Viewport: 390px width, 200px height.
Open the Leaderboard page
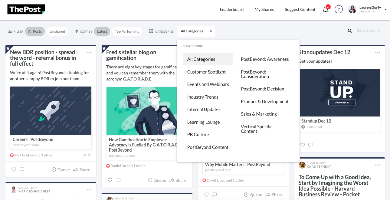tap(232, 9)
